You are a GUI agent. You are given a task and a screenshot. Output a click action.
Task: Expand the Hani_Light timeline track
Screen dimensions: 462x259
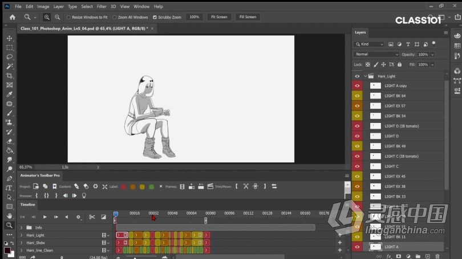[x=21, y=235]
